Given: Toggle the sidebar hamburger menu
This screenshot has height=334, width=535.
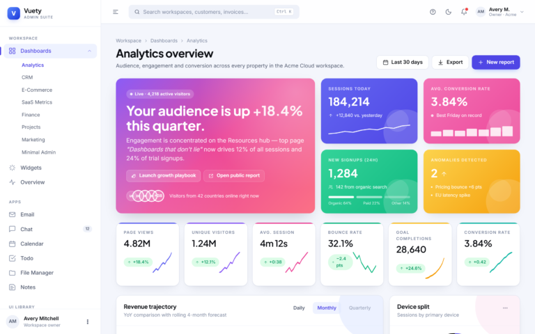Looking at the screenshot, I should (116, 12).
